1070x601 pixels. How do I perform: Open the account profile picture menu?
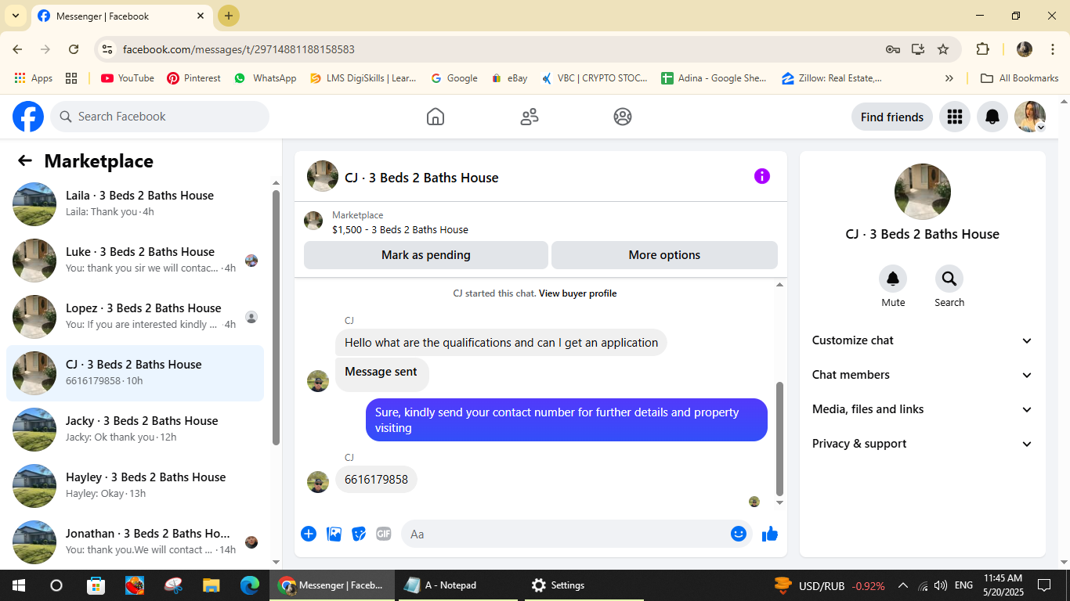(x=1030, y=117)
